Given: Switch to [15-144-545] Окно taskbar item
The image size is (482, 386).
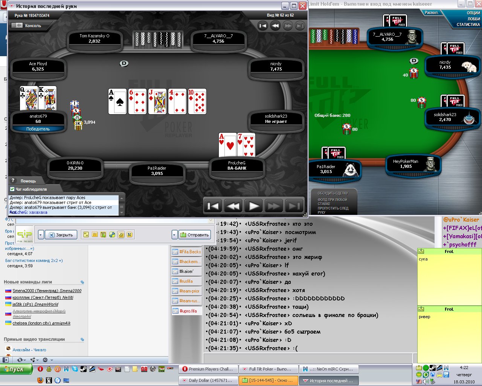Looking at the screenshot, I should (268, 380).
